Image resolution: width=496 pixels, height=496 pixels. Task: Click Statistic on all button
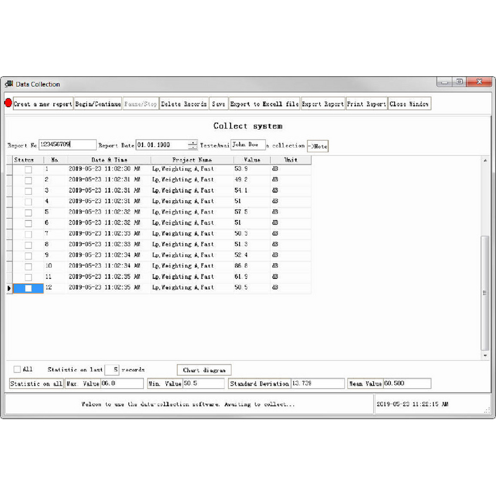pyautogui.click(x=36, y=384)
